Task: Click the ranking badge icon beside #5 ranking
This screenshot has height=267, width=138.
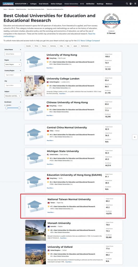Action: point(48,158)
